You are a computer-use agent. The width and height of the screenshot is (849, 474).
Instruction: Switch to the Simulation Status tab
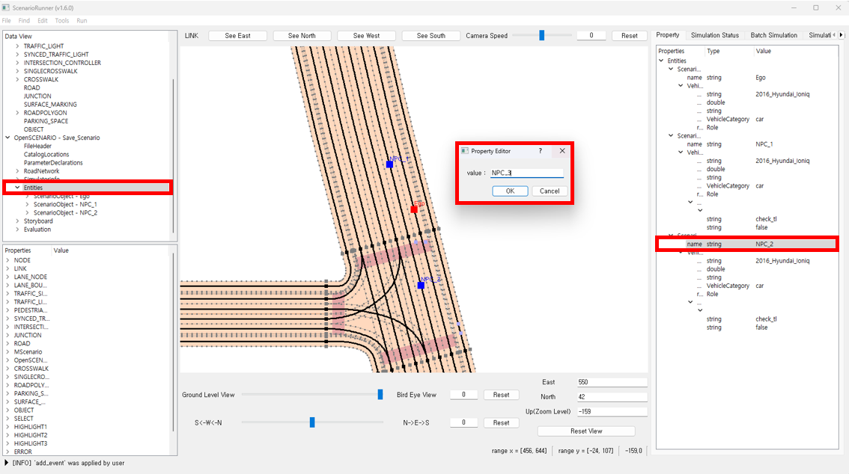[x=714, y=35]
